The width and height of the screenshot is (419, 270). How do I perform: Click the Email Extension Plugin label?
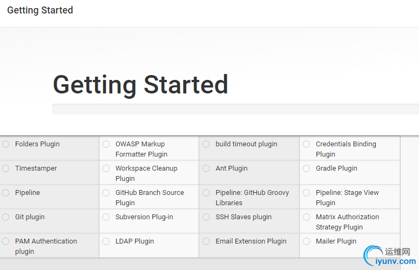251,241
